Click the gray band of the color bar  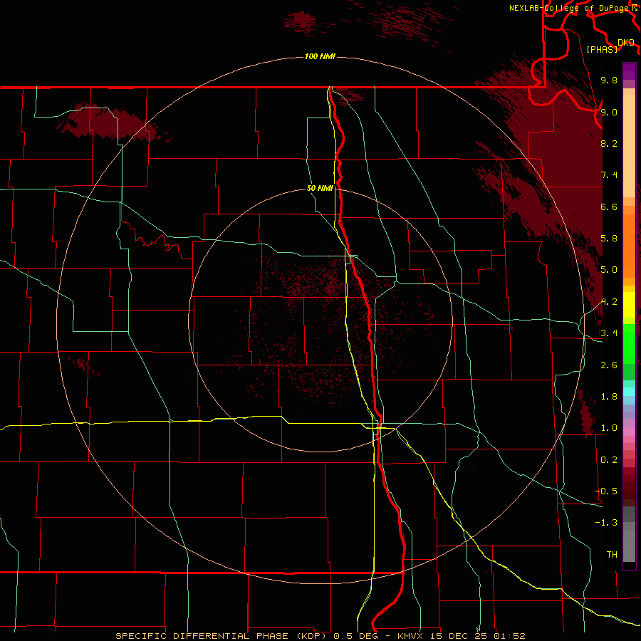click(x=629, y=533)
